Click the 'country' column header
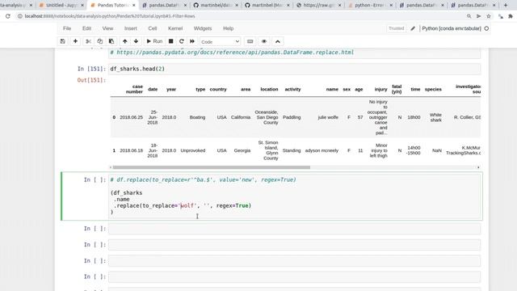This screenshot has width=517, height=291. point(218,89)
